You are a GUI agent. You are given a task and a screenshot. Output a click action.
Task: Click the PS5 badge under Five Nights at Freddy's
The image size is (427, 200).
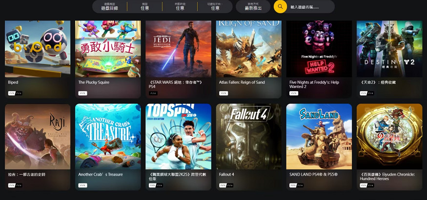point(294,93)
